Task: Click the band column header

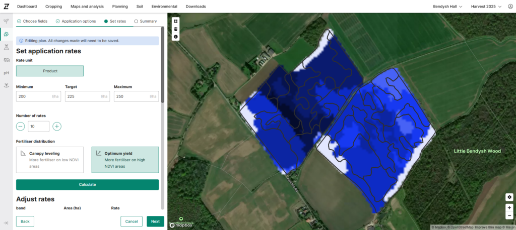Action: [21, 208]
